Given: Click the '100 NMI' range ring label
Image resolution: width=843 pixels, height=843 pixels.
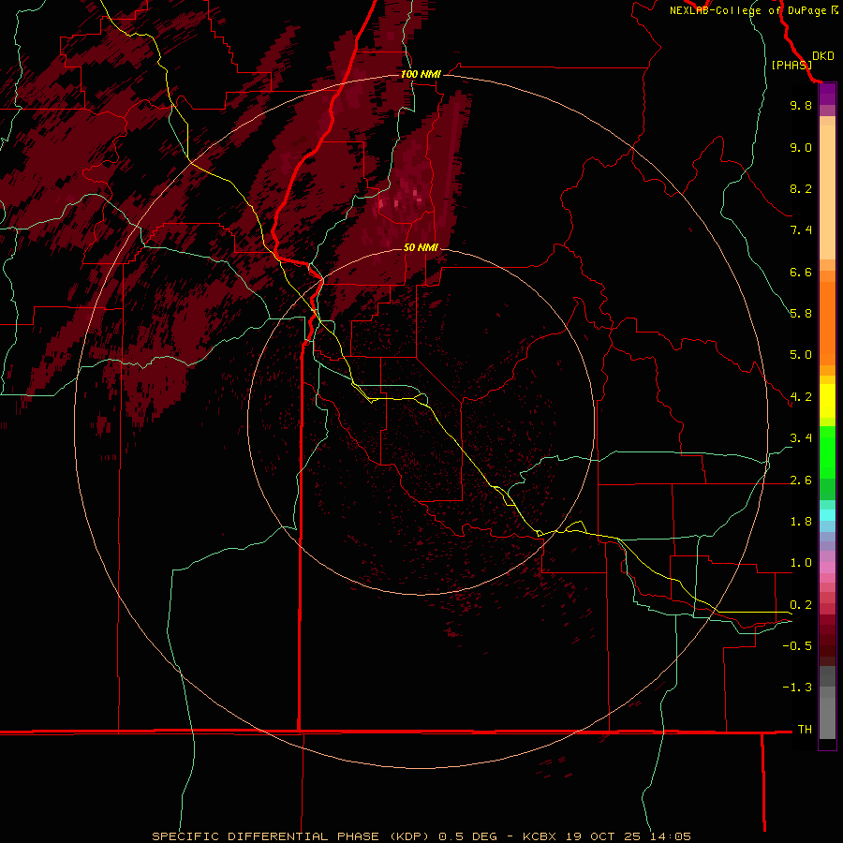Looking at the screenshot, I should coord(421,74).
